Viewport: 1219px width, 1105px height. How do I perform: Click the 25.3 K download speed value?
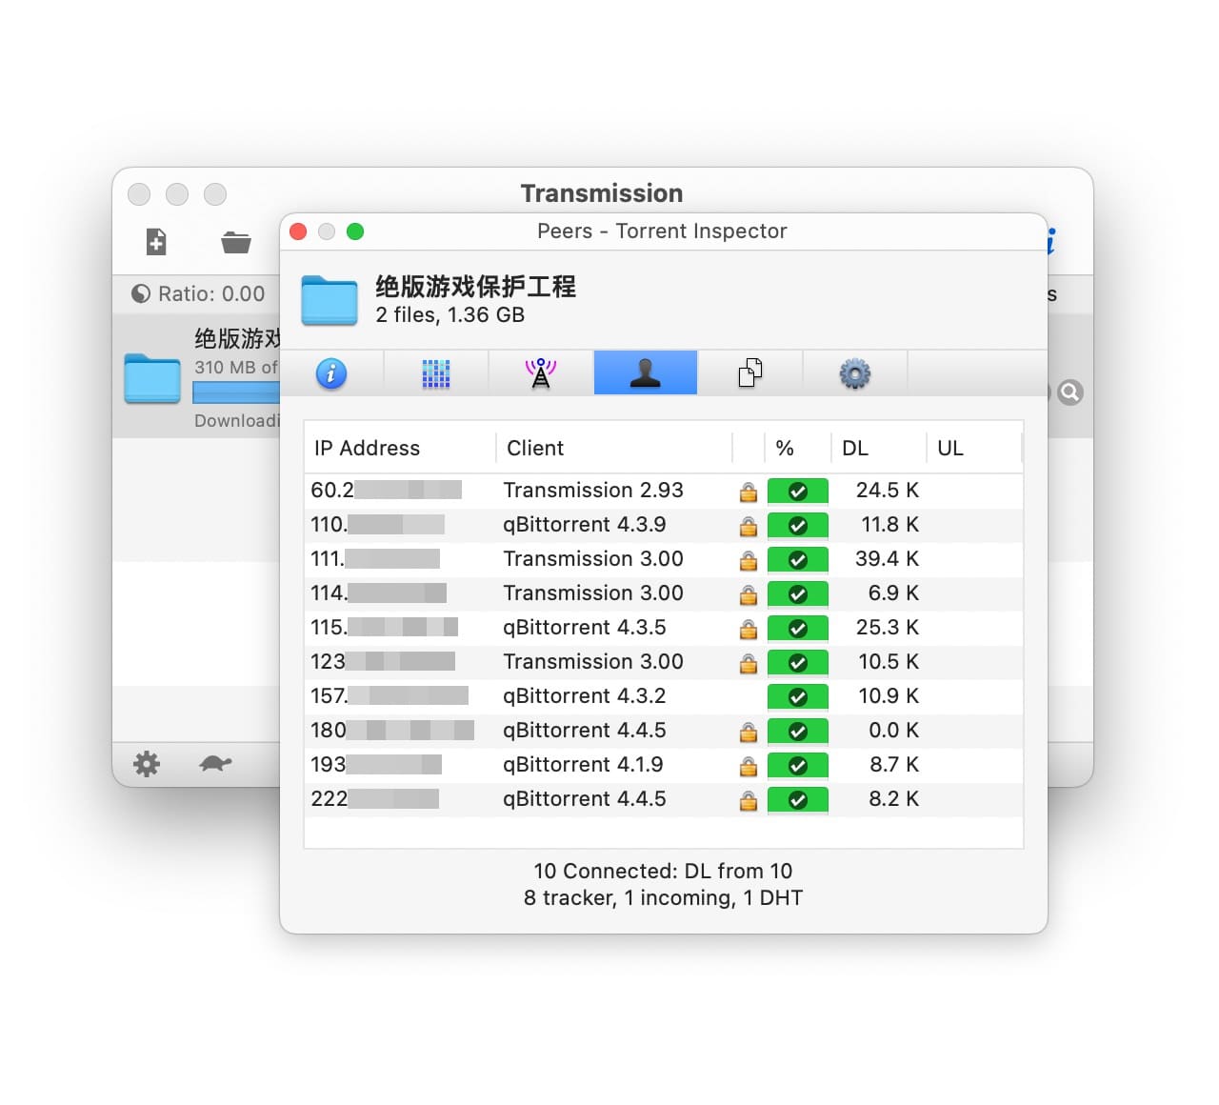888,627
